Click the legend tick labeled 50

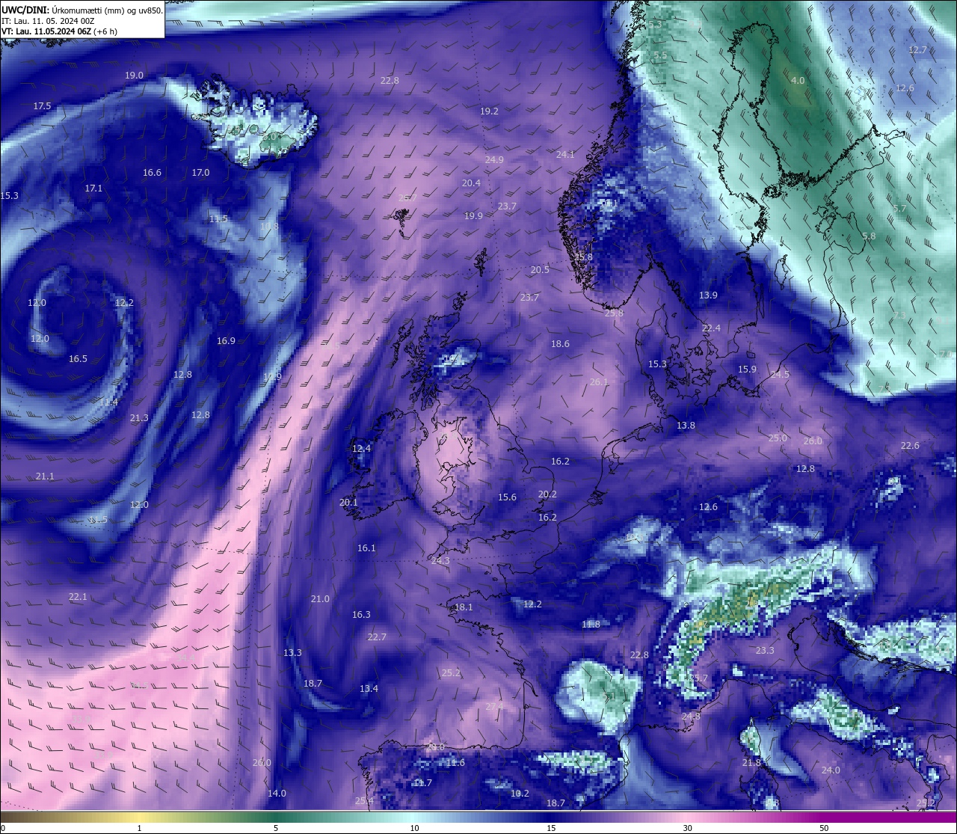824,828
